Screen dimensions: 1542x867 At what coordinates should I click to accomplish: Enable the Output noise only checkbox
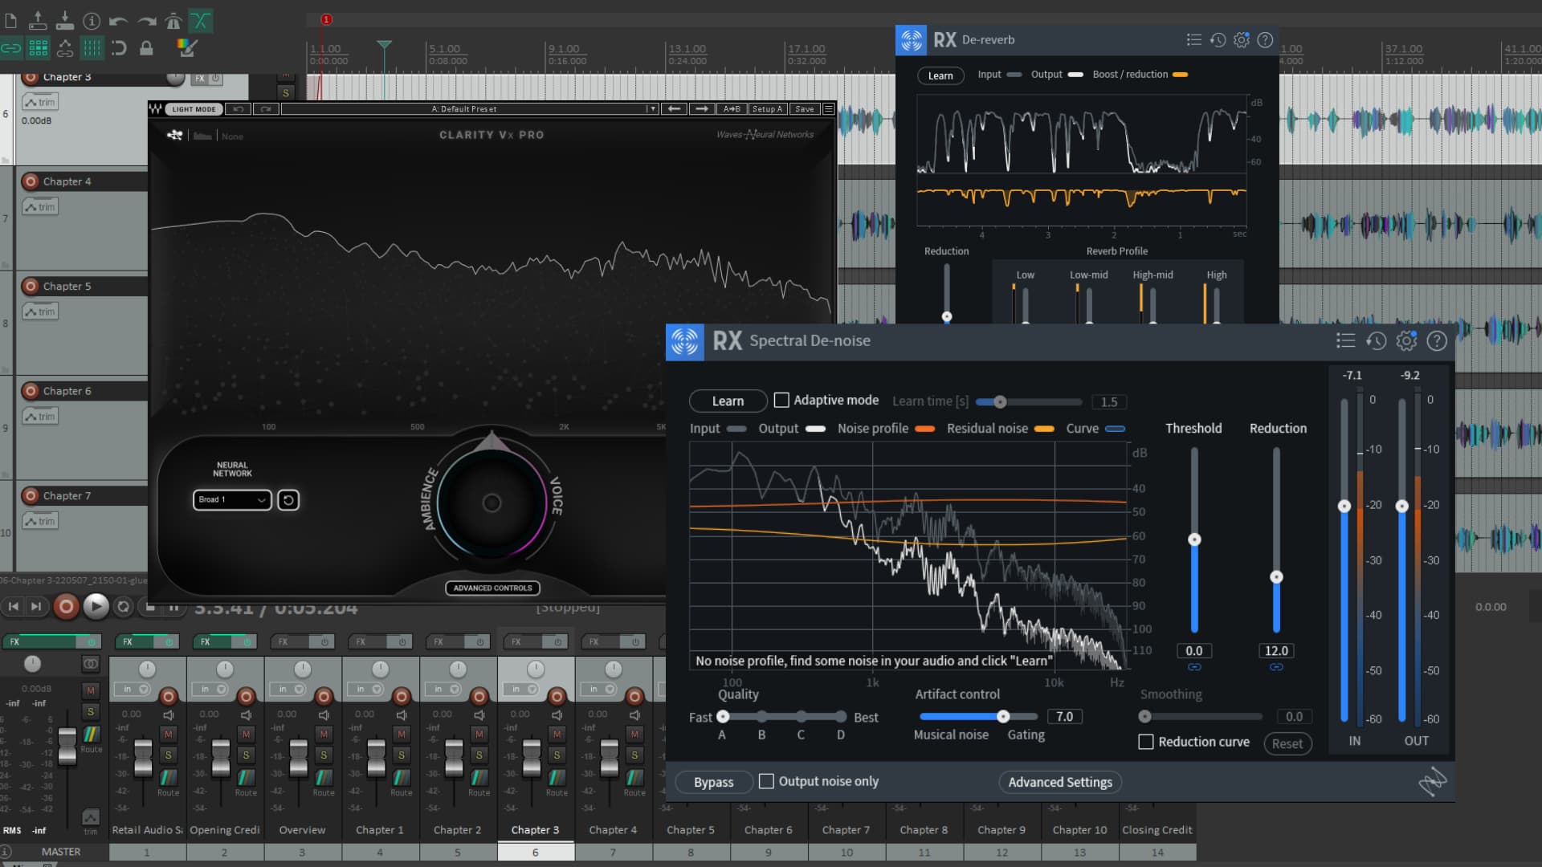(766, 781)
